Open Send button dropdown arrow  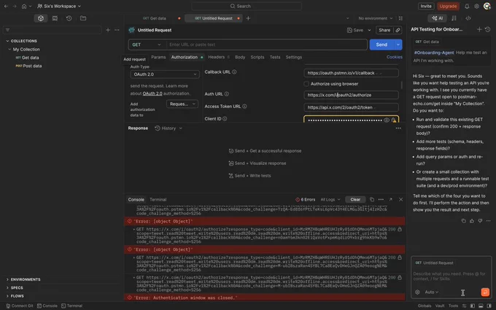[x=398, y=44]
